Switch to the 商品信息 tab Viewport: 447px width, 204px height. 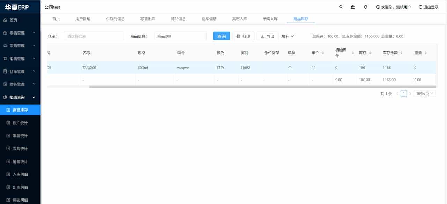[178, 18]
